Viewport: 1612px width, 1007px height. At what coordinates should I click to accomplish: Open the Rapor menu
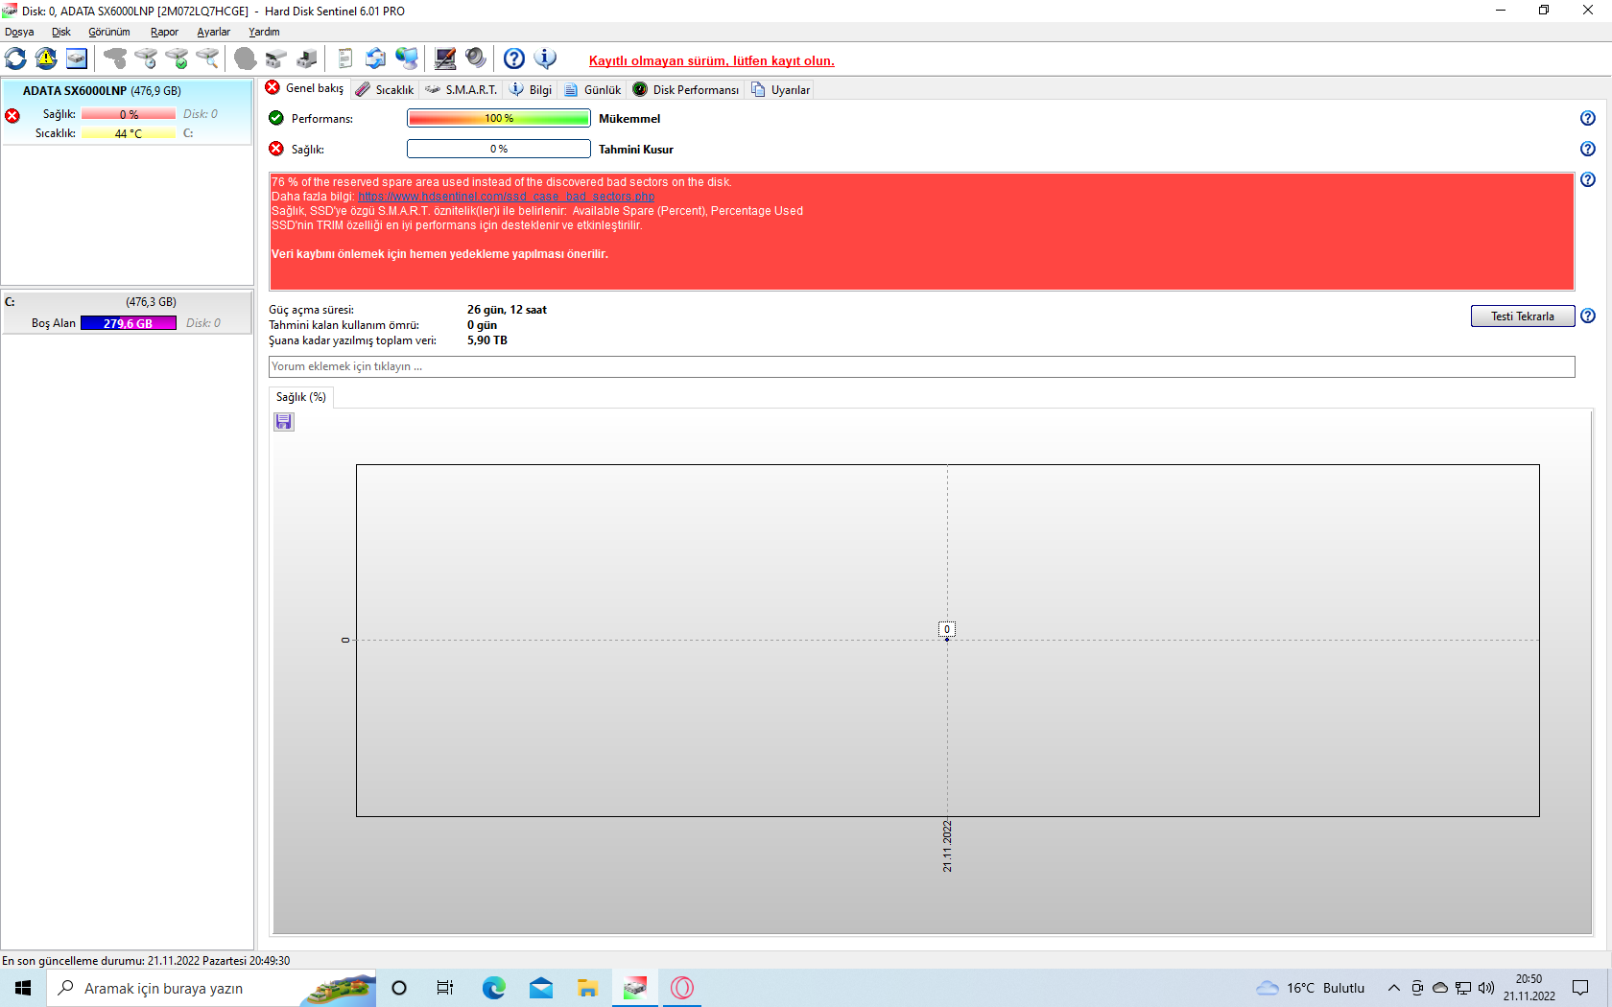coord(164,32)
